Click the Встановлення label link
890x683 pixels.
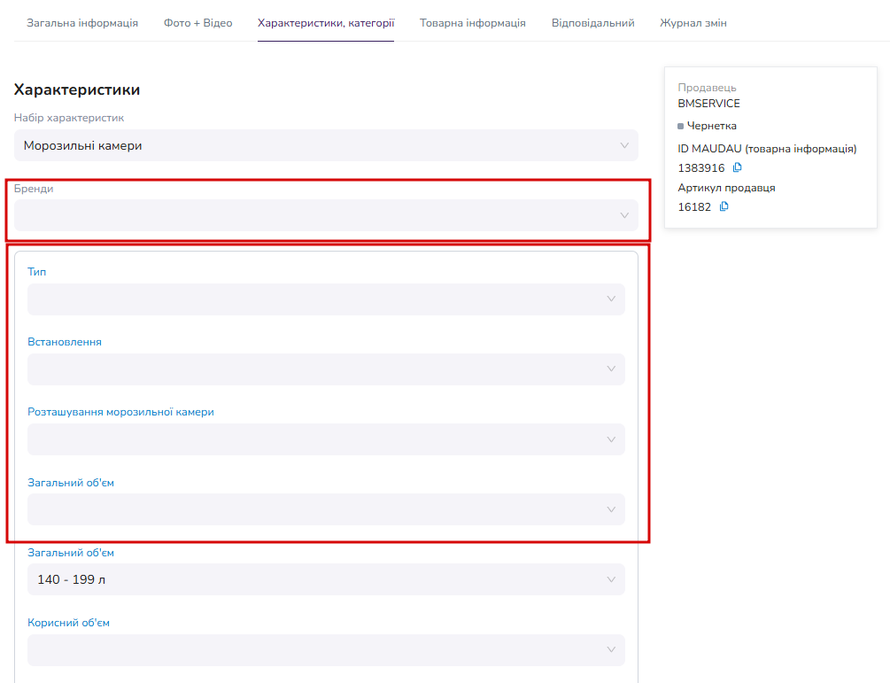tap(65, 342)
